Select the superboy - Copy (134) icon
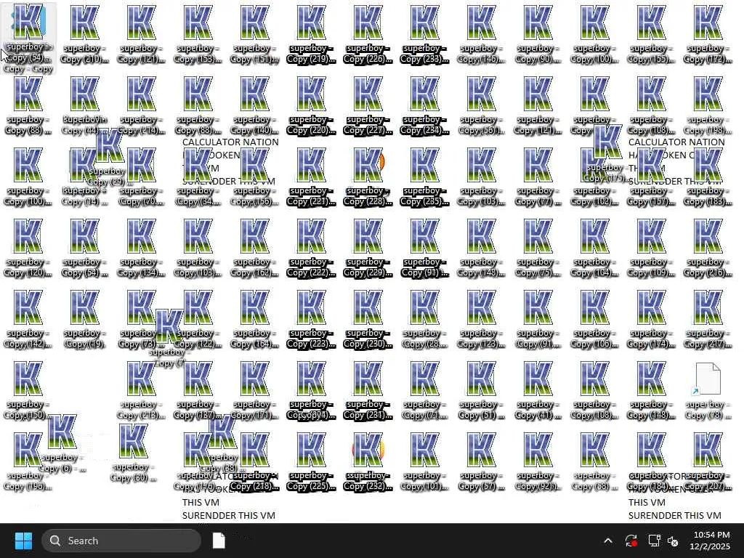The width and height of the screenshot is (744, 558). click(142, 248)
